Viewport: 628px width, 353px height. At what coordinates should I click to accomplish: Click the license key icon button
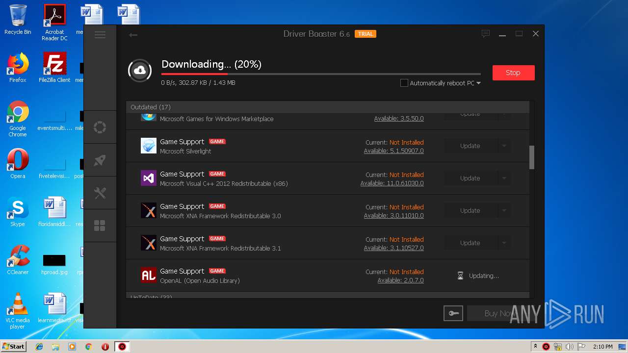pyautogui.click(x=453, y=313)
